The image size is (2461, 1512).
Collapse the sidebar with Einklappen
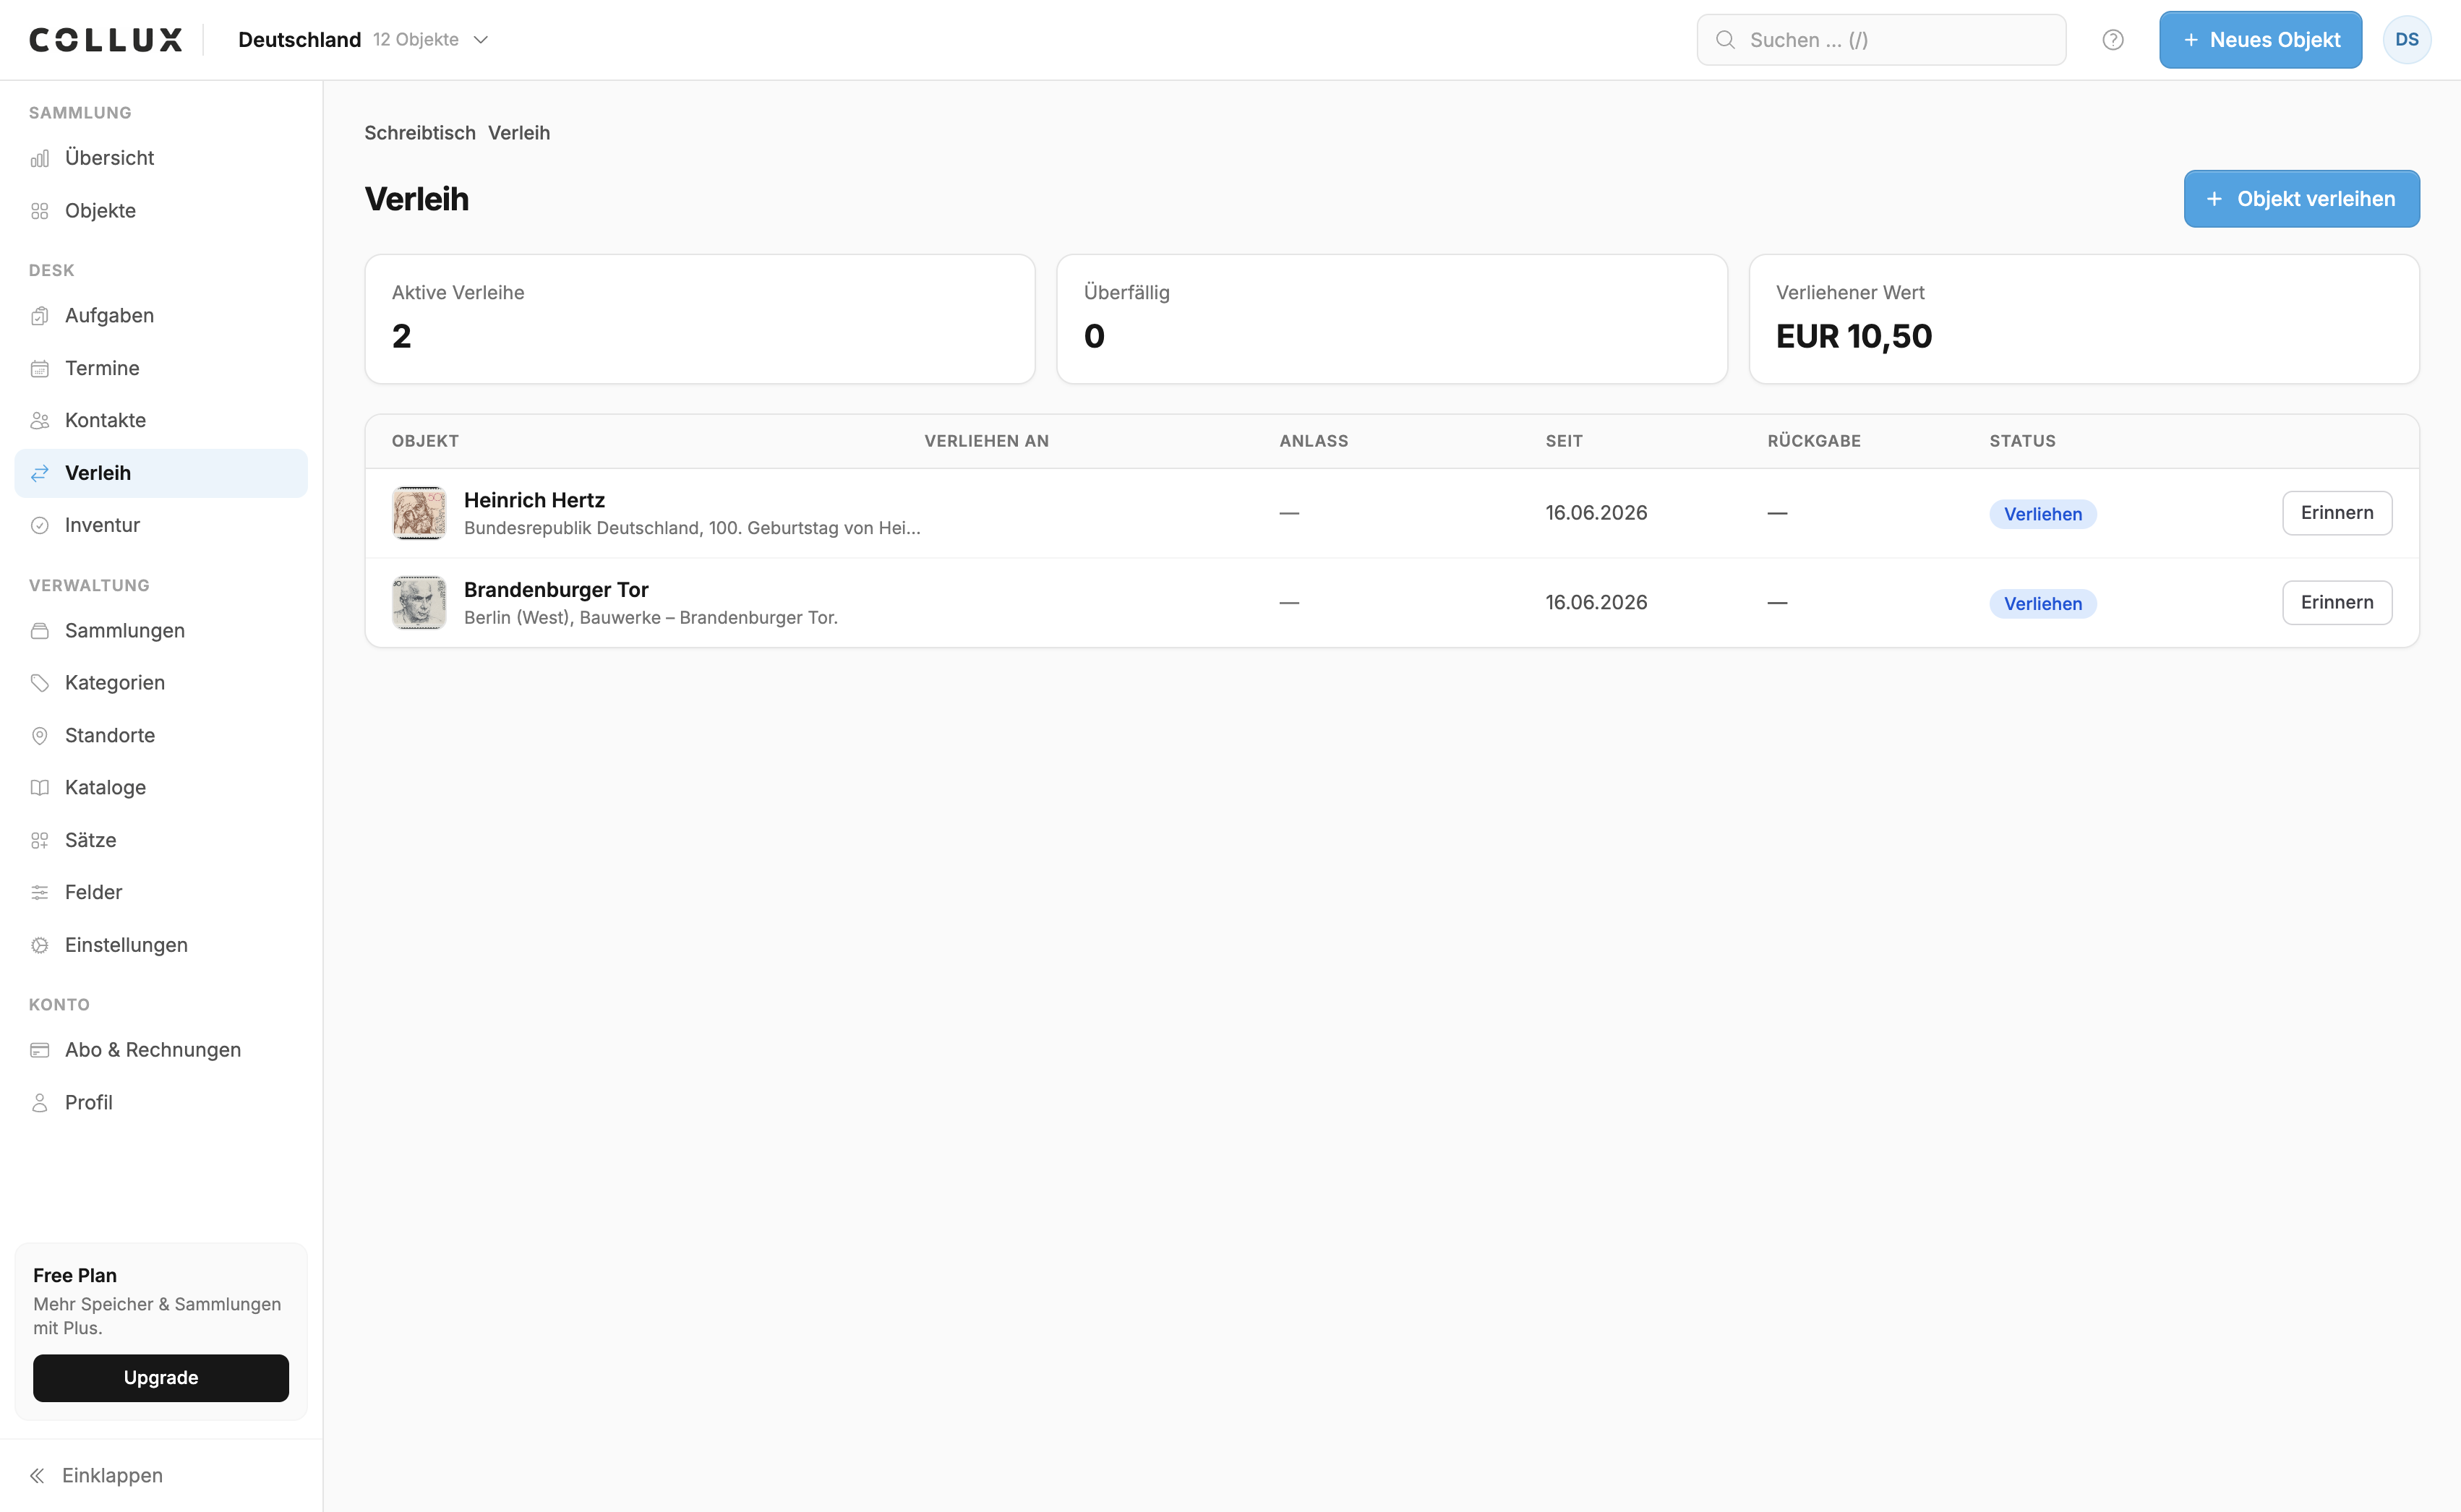click(x=96, y=1475)
